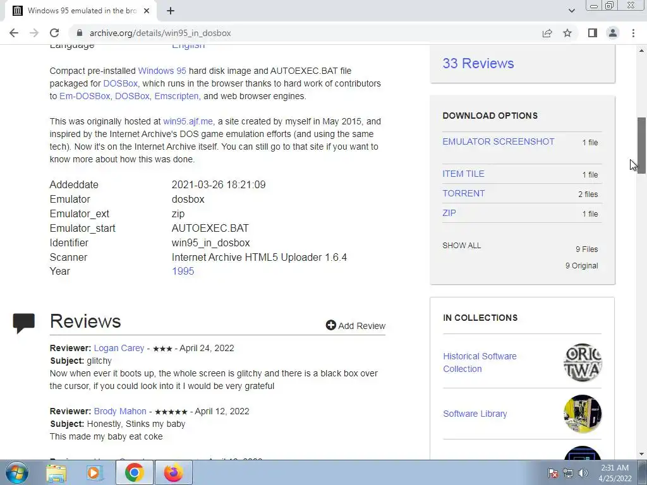Click the scrollbar up arrow
The height and width of the screenshot is (485, 647).
(x=641, y=51)
